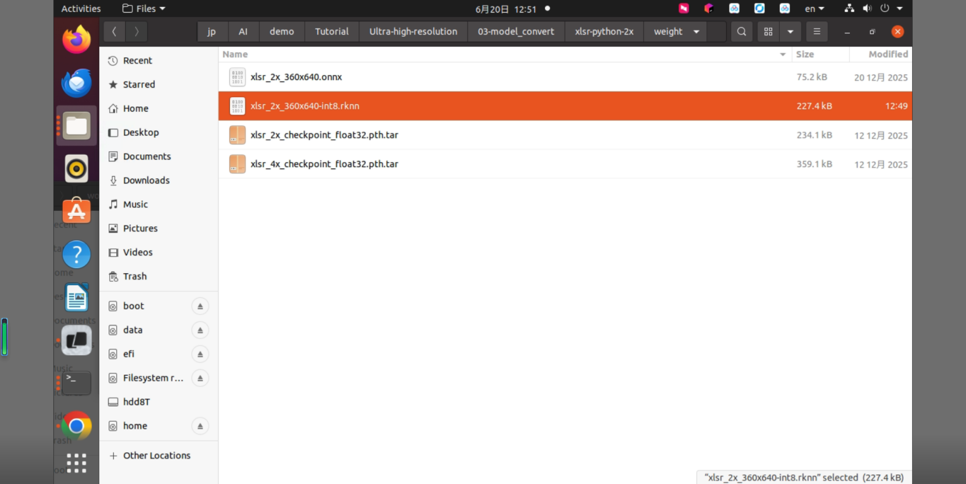Navigate to 03-model_convert breadcrumb

coord(516,32)
